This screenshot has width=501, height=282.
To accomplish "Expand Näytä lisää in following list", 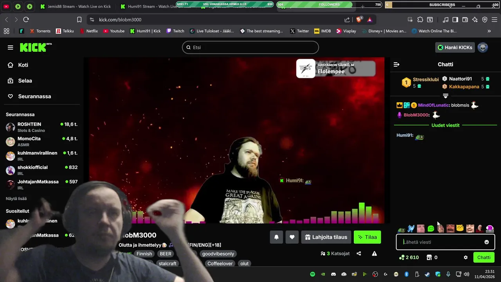I will 16,199.
